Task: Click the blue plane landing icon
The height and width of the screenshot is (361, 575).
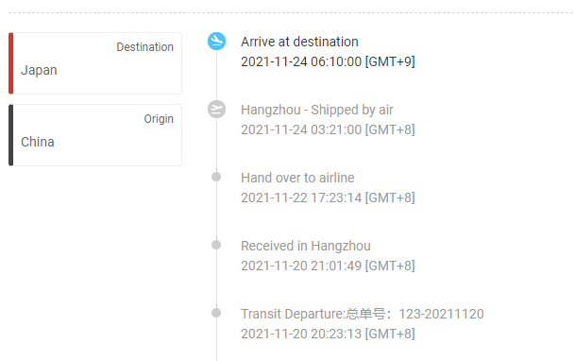Action: pos(217,41)
